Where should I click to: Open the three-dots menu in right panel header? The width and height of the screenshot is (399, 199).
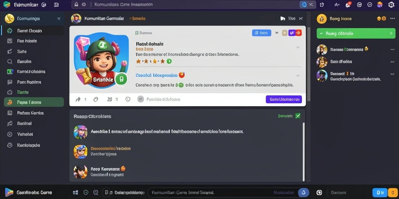pyautogui.click(x=392, y=19)
